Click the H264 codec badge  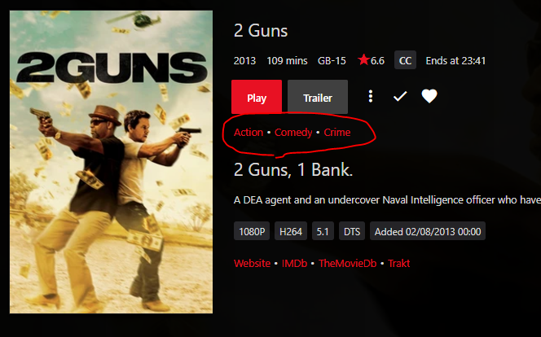point(291,231)
